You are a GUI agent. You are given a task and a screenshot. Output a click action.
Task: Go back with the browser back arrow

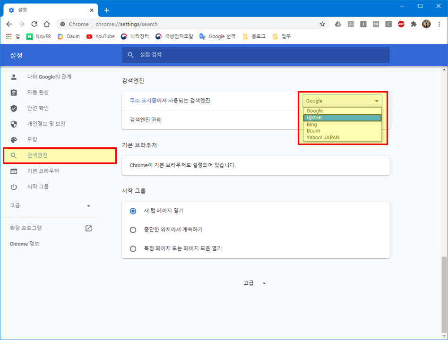click(9, 24)
